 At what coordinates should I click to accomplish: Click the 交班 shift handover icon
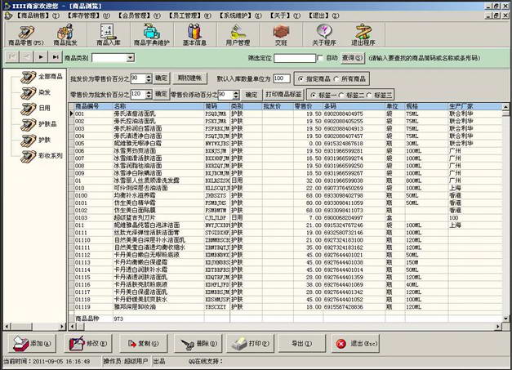(281, 35)
